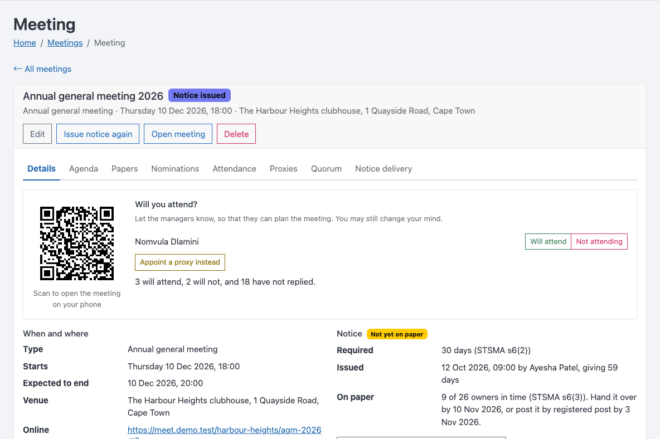Click the title 'Annual general meeting 2026'
This screenshot has height=439, width=660.
[93, 96]
